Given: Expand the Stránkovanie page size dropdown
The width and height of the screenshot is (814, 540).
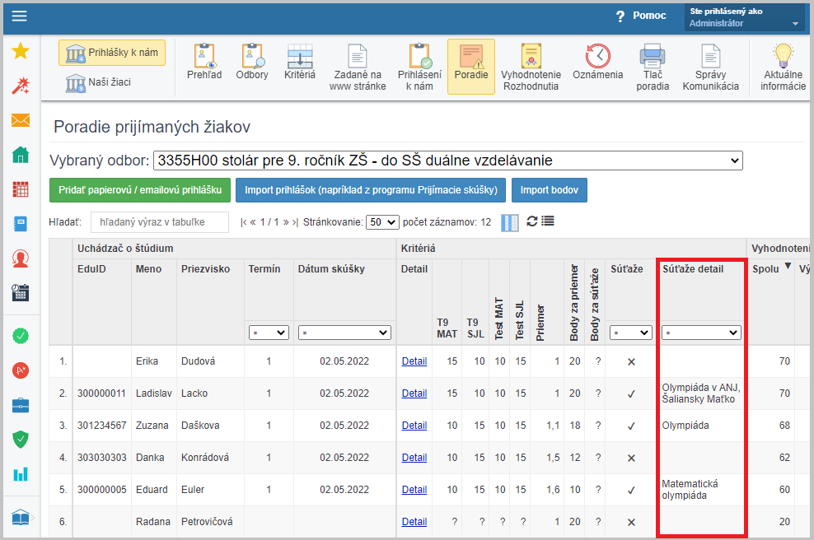Looking at the screenshot, I should point(382,222).
